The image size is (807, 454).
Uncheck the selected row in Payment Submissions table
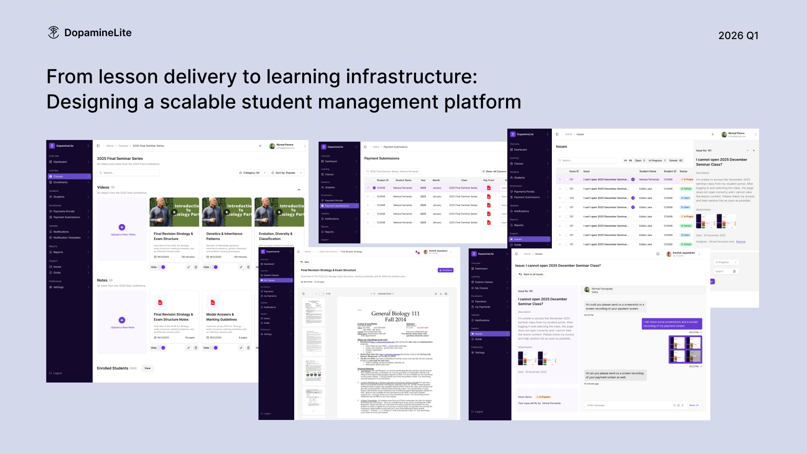(x=374, y=188)
